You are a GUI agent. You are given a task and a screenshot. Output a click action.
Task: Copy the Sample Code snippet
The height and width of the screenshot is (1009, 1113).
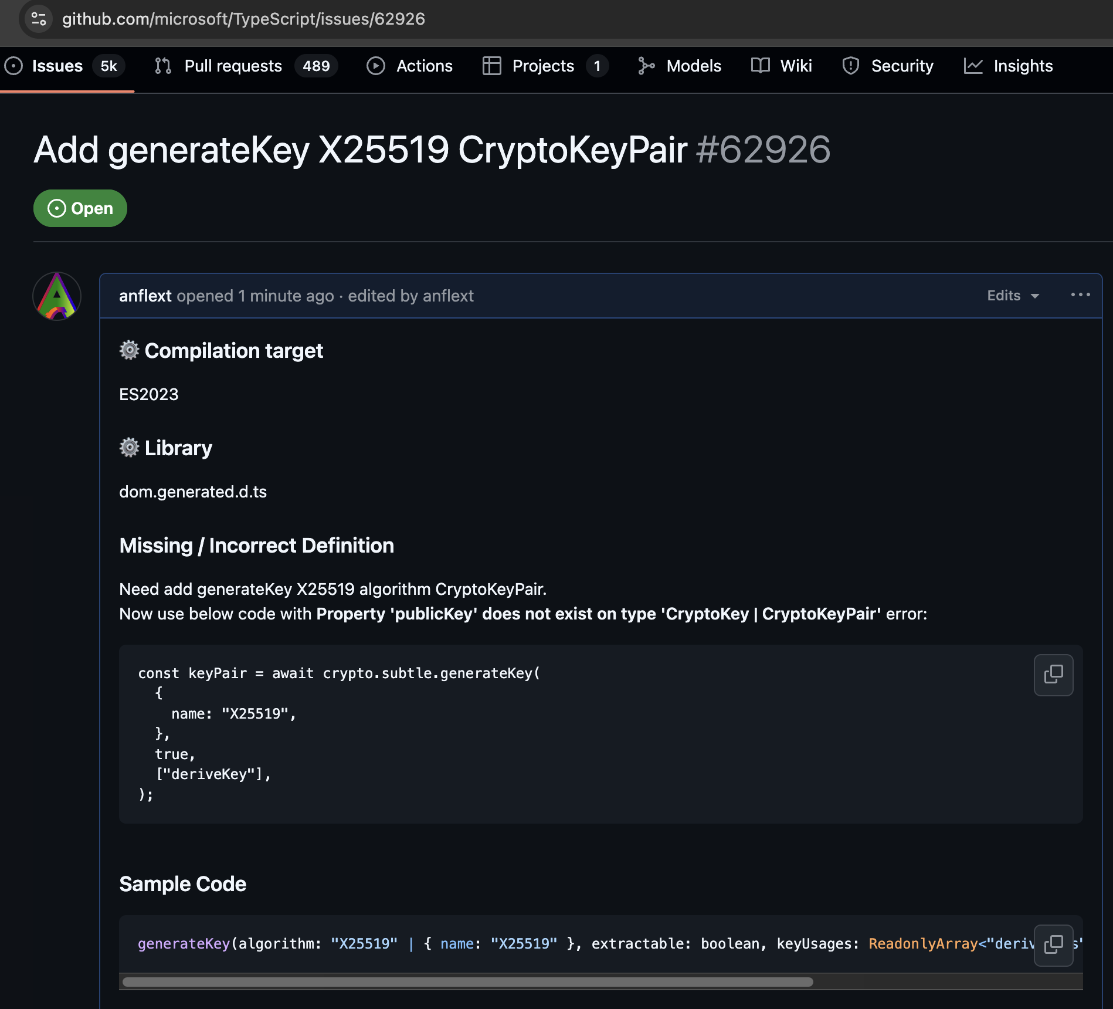coord(1053,944)
